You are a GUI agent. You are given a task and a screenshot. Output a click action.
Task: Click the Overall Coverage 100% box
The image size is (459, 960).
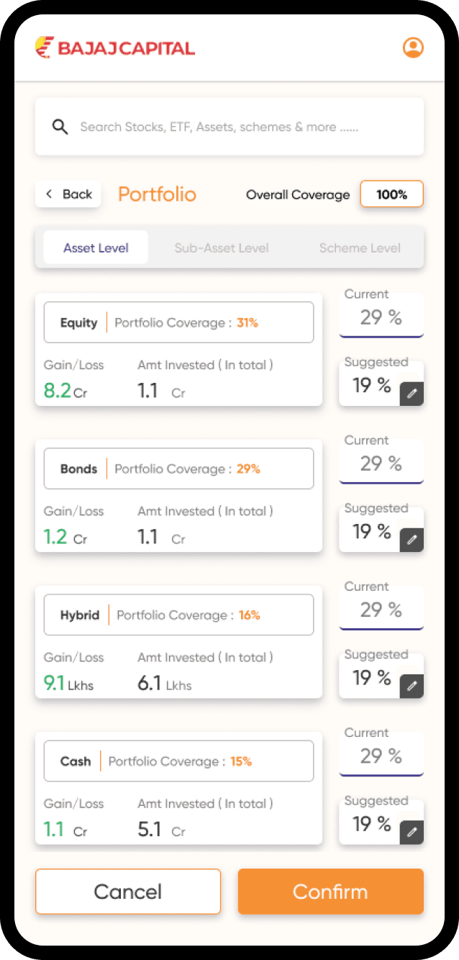(x=391, y=194)
